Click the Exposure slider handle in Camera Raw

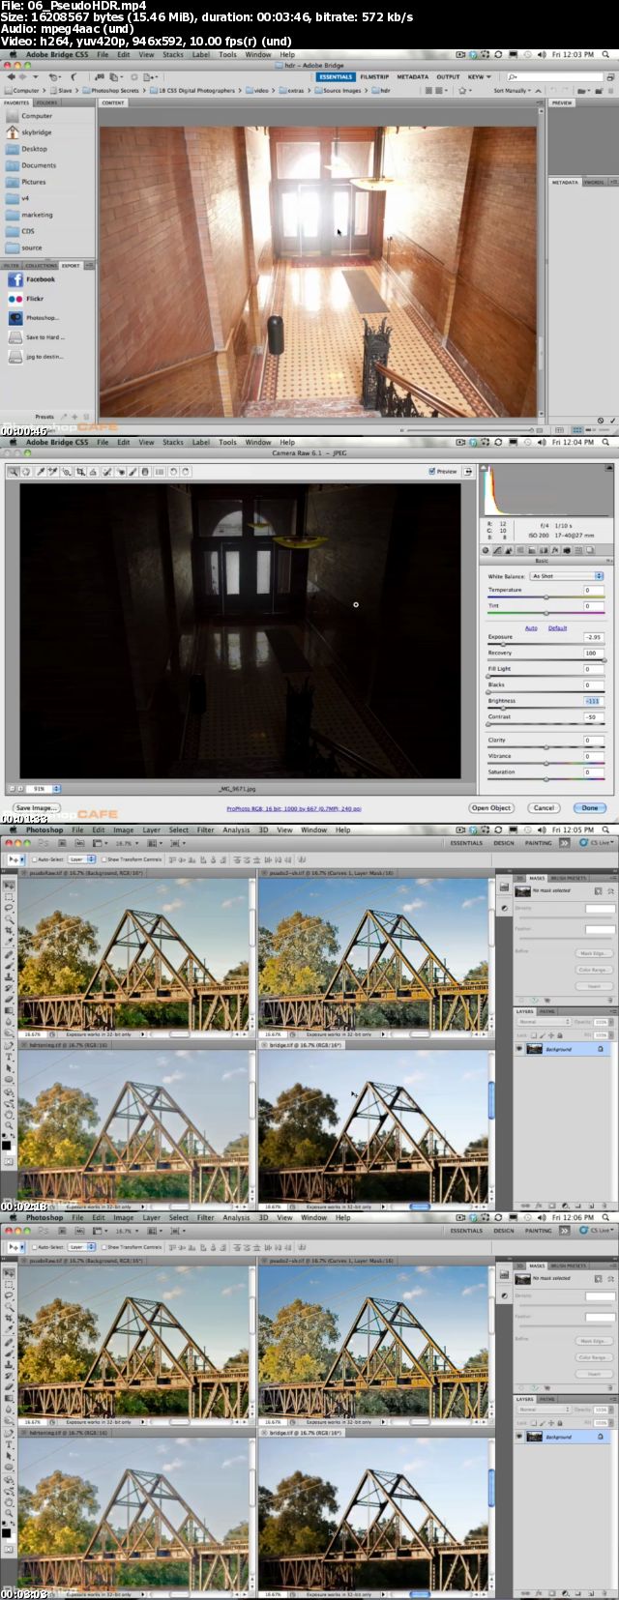pyautogui.click(x=503, y=644)
